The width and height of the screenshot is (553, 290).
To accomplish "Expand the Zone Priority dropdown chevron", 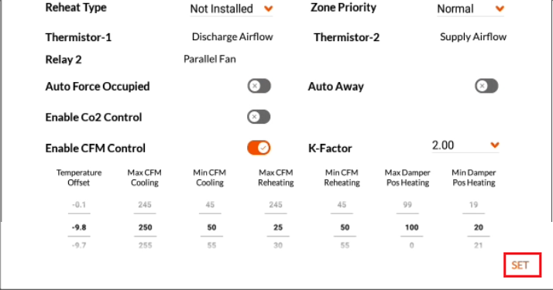I will [x=500, y=9].
